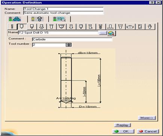Click the Replay button
Image resolution: width=163 pixels, height=136 pixels.
[123, 125]
